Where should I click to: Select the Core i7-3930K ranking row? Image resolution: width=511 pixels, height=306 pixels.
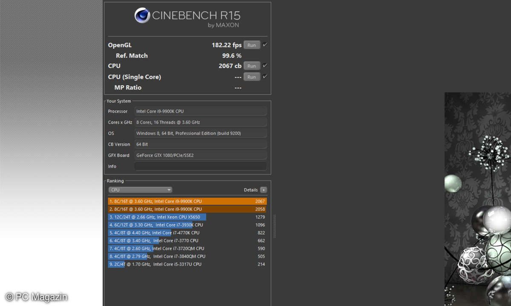click(187, 225)
